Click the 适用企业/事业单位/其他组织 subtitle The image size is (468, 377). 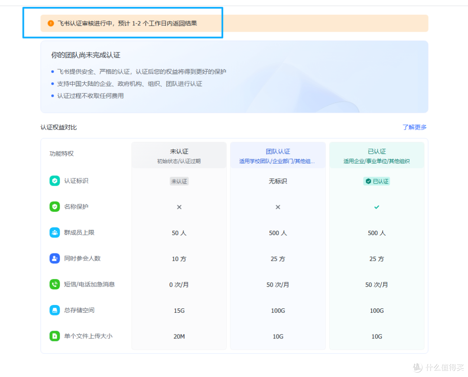point(377,161)
